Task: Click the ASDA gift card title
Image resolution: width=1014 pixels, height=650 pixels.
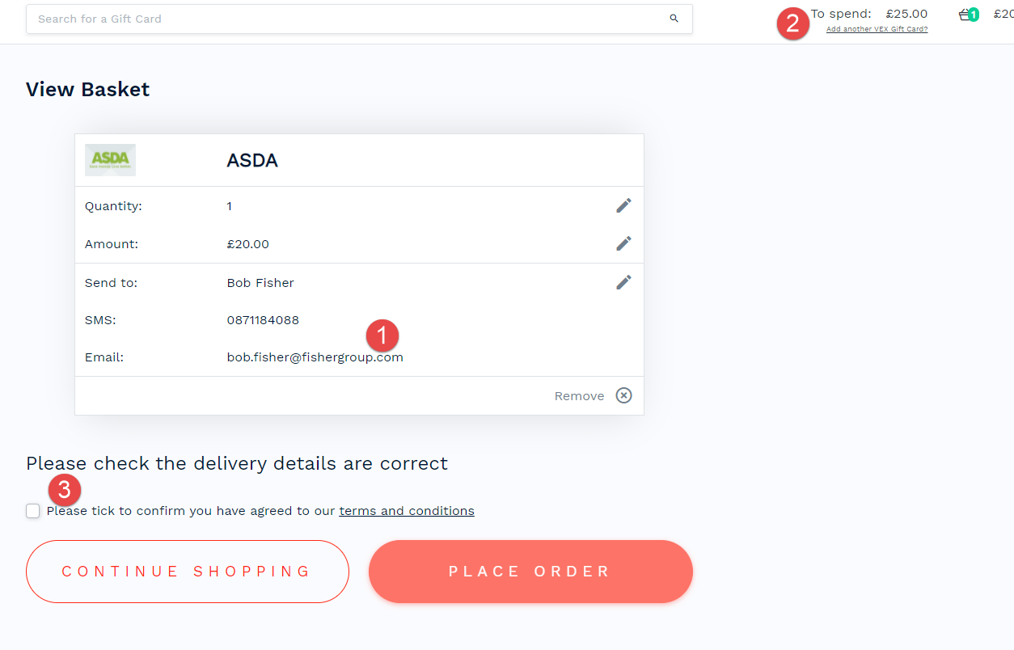Action: point(252,160)
